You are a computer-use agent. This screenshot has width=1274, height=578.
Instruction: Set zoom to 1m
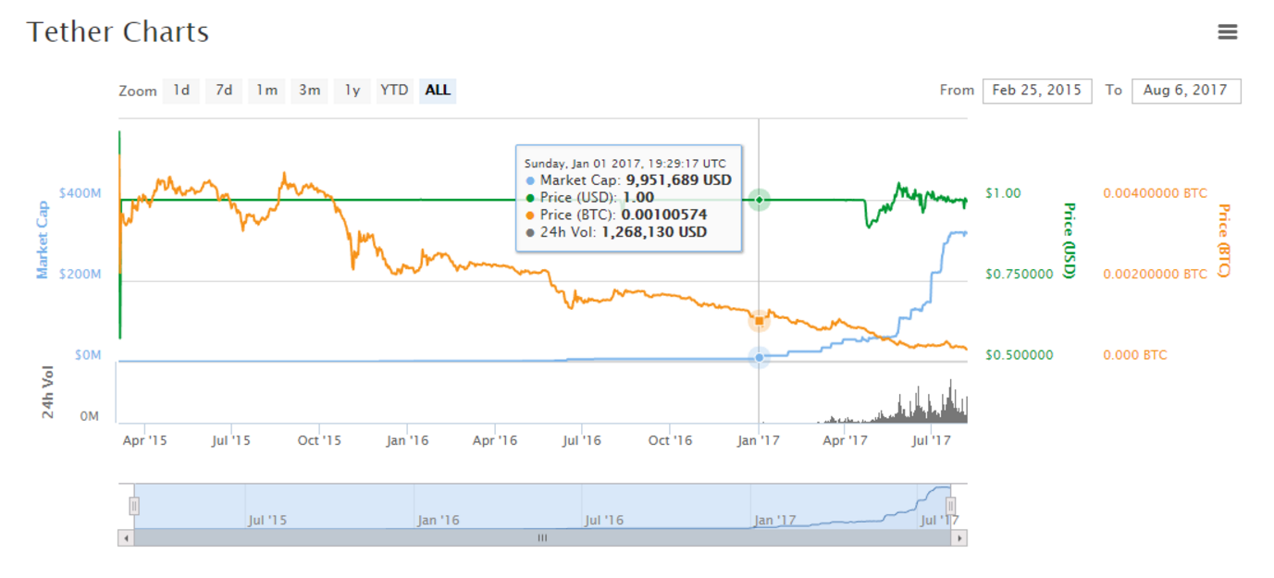click(x=266, y=90)
